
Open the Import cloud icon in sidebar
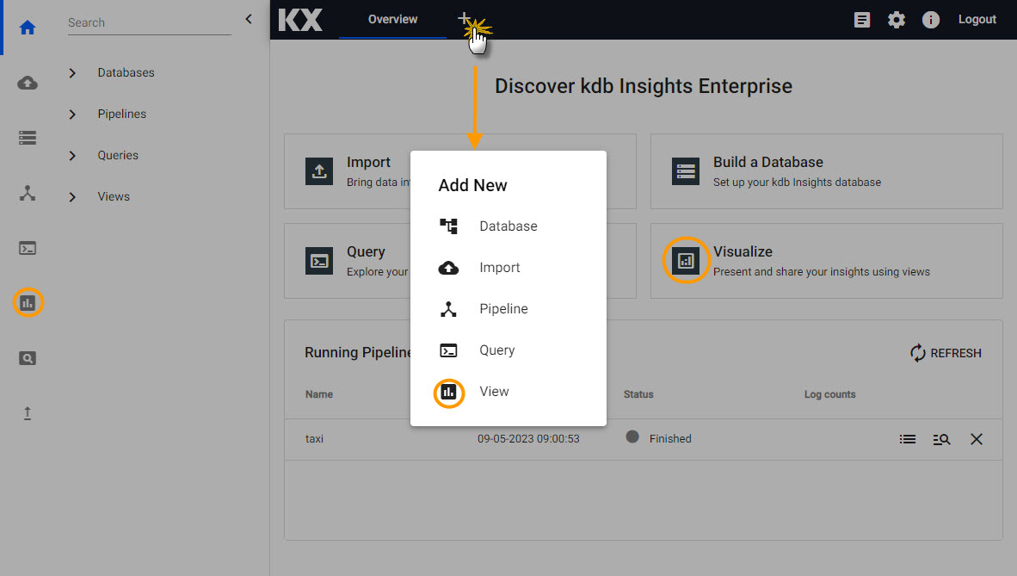[x=28, y=83]
